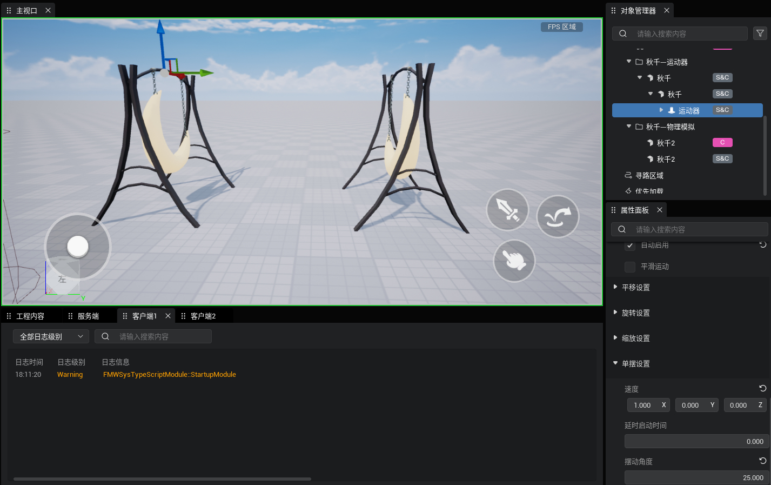Click the FPS 区域 button
The width and height of the screenshot is (771, 485).
(x=562, y=27)
